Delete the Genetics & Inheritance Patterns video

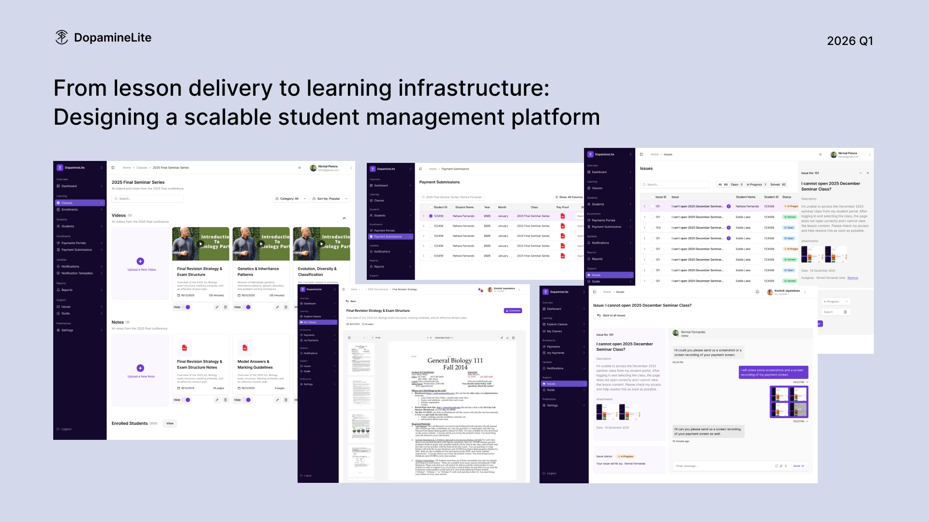coord(286,307)
